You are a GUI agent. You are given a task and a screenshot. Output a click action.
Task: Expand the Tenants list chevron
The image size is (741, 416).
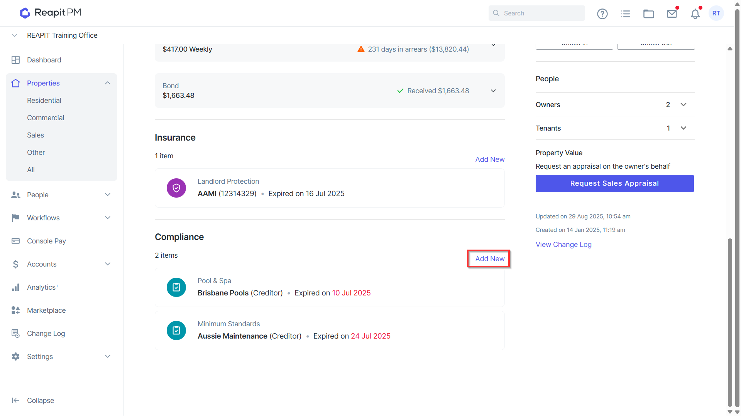coord(683,128)
